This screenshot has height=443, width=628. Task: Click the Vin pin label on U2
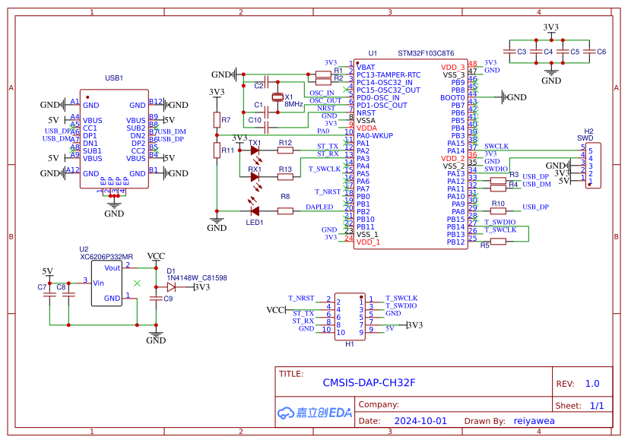tap(99, 283)
